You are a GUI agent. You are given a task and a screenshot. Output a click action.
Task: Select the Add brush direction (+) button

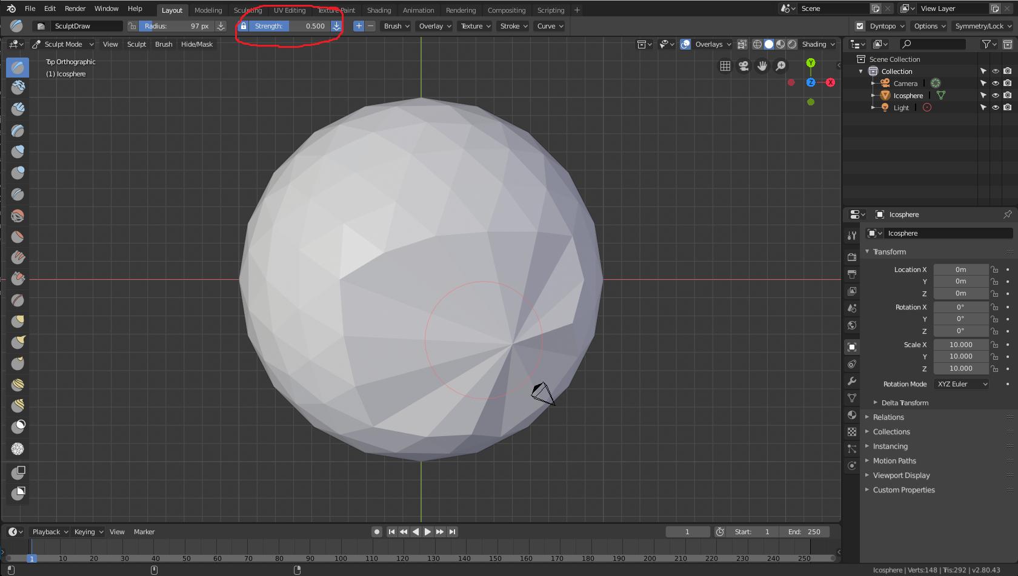(x=359, y=26)
